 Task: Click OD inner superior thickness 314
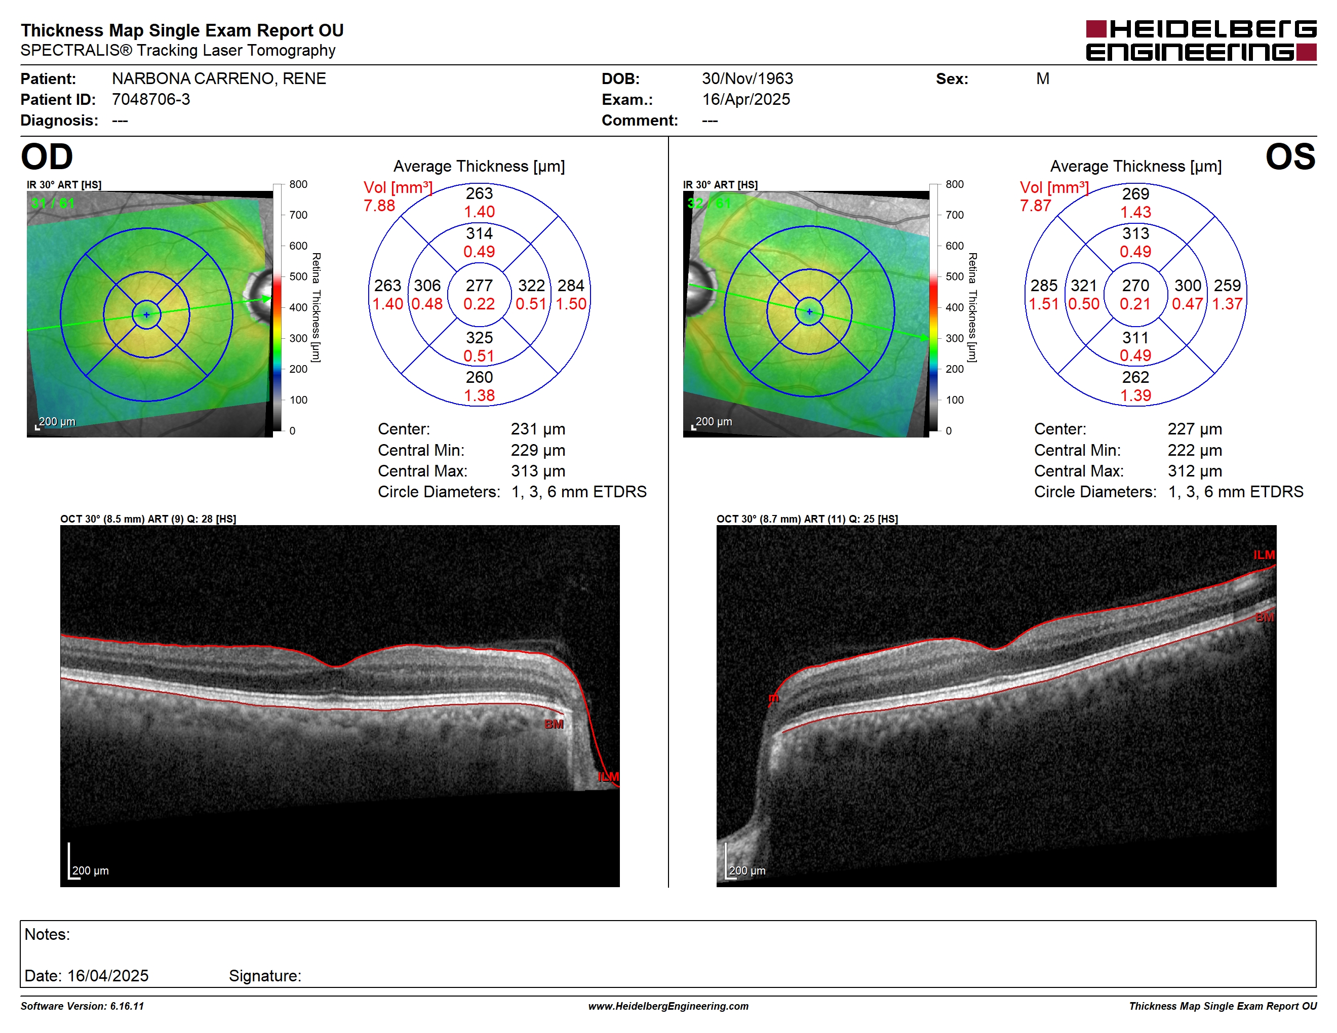[479, 233]
